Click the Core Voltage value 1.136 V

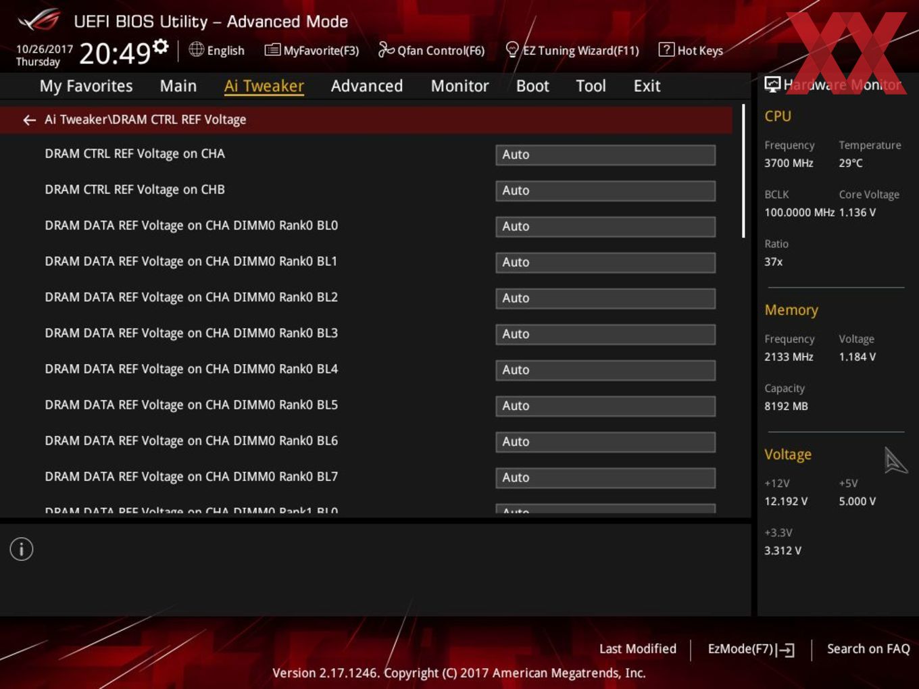click(858, 212)
